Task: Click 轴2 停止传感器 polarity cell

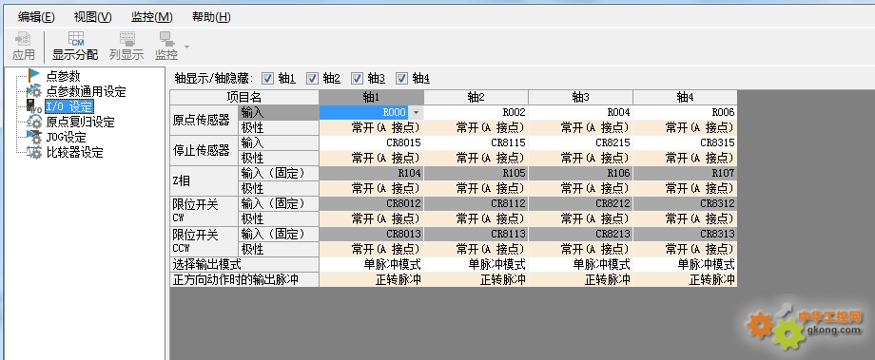Action: tap(476, 159)
